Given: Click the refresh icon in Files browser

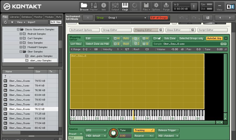Looking at the screenshot, I should pos(6,22).
